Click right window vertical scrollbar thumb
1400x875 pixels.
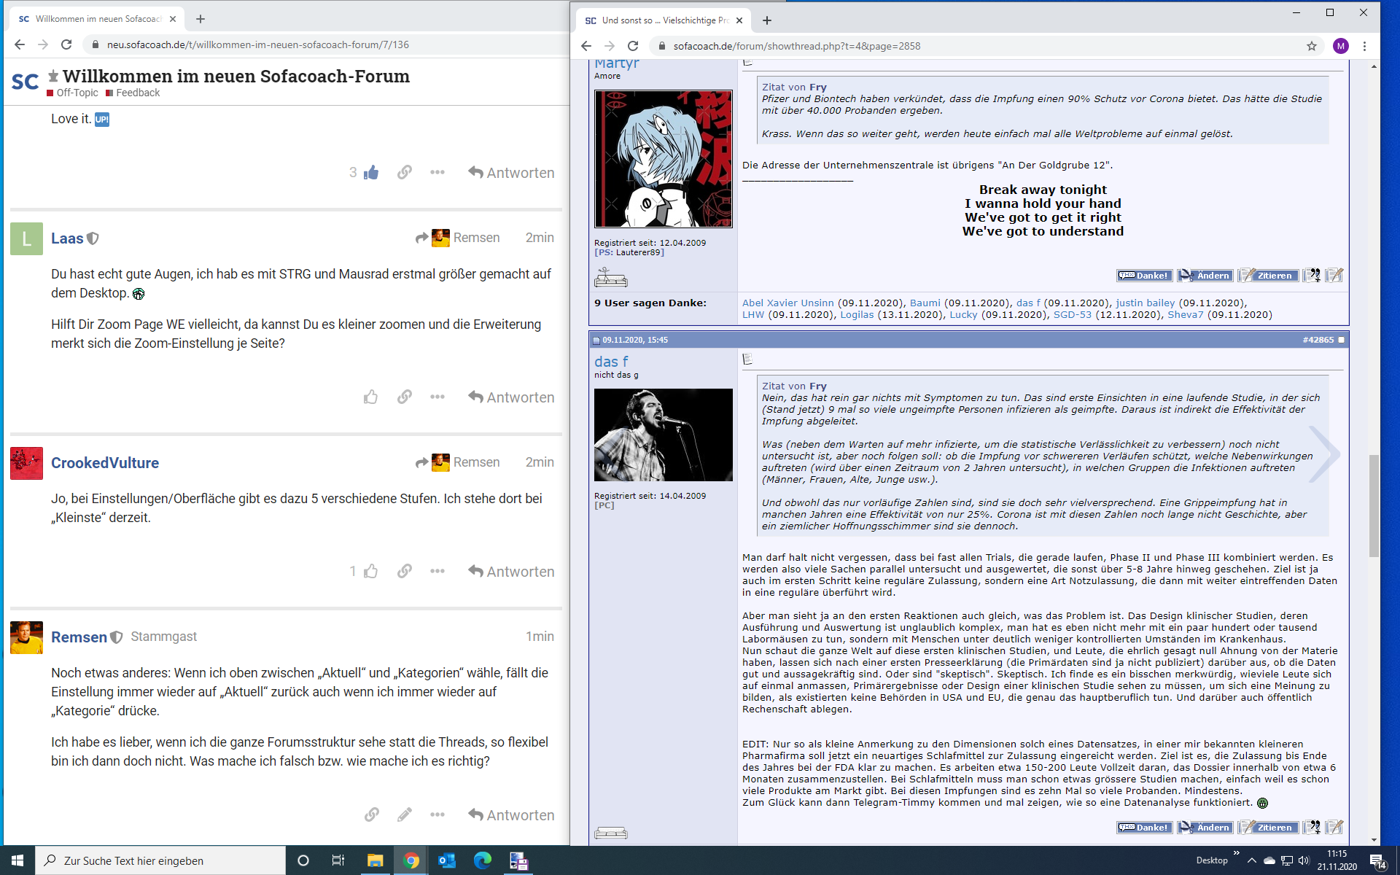coord(1374,505)
